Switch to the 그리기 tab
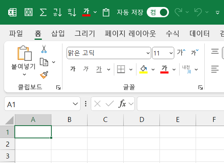Viewport: 224px width, 163px height. (85, 34)
